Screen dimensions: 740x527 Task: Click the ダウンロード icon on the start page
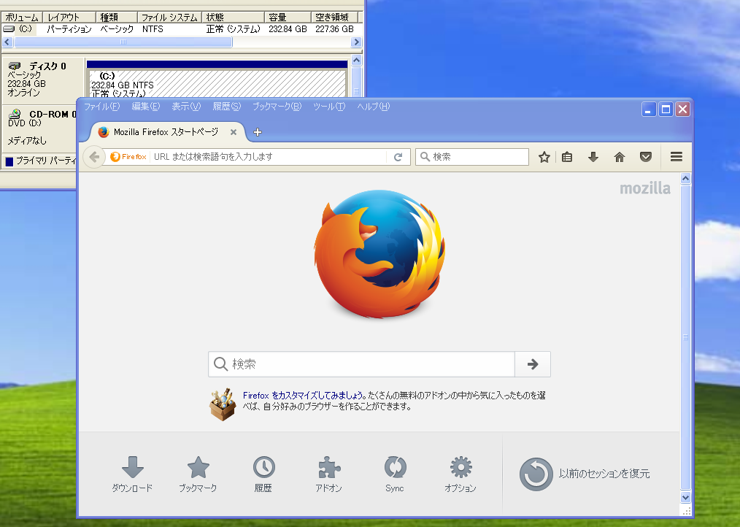tap(133, 466)
